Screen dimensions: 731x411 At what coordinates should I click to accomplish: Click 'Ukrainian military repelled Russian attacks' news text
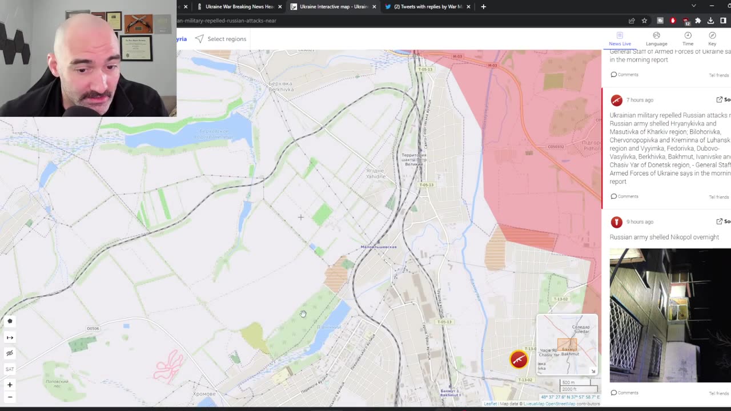[x=670, y=148]
